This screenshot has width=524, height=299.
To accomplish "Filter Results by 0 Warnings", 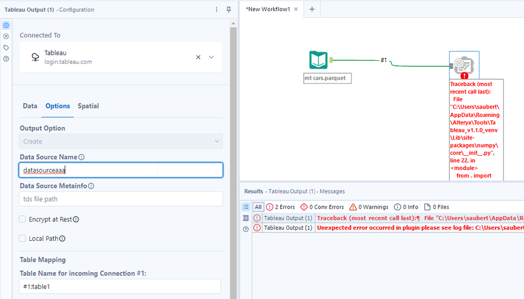I will click(x=369, y=207).
